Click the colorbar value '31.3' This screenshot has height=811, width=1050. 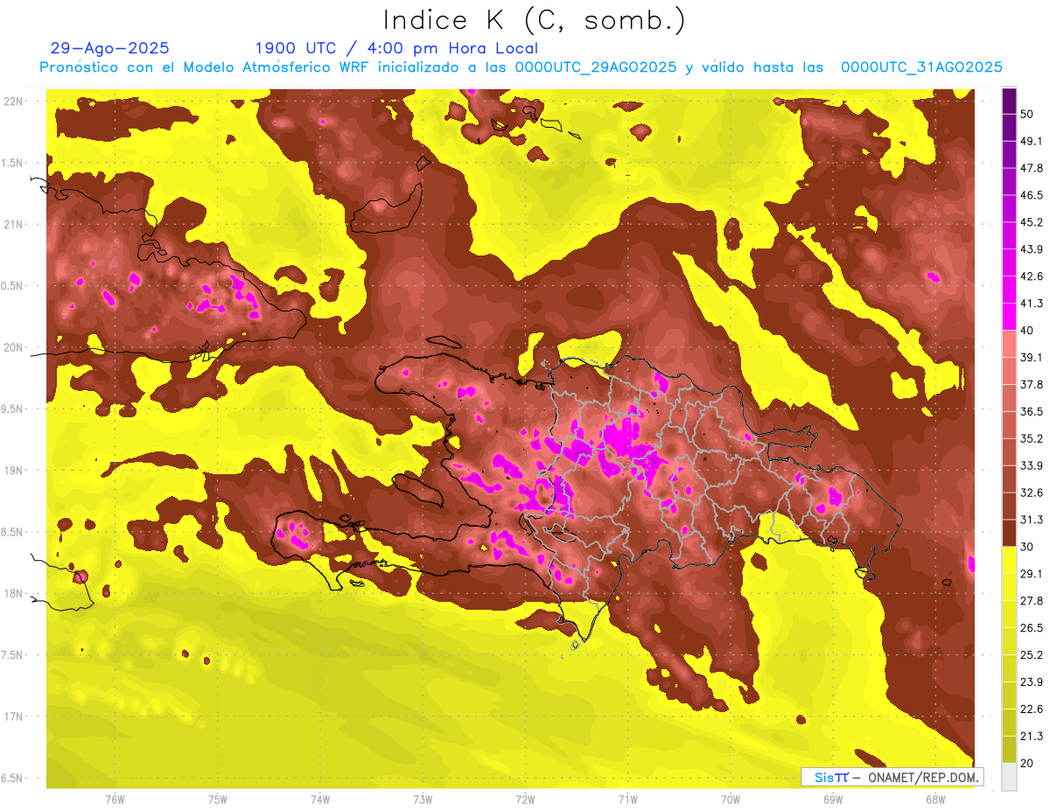tap(1031, 520)
